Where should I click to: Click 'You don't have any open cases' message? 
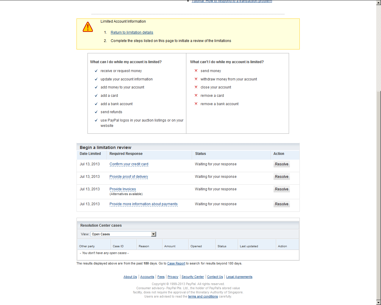click(x=104, y=253)
